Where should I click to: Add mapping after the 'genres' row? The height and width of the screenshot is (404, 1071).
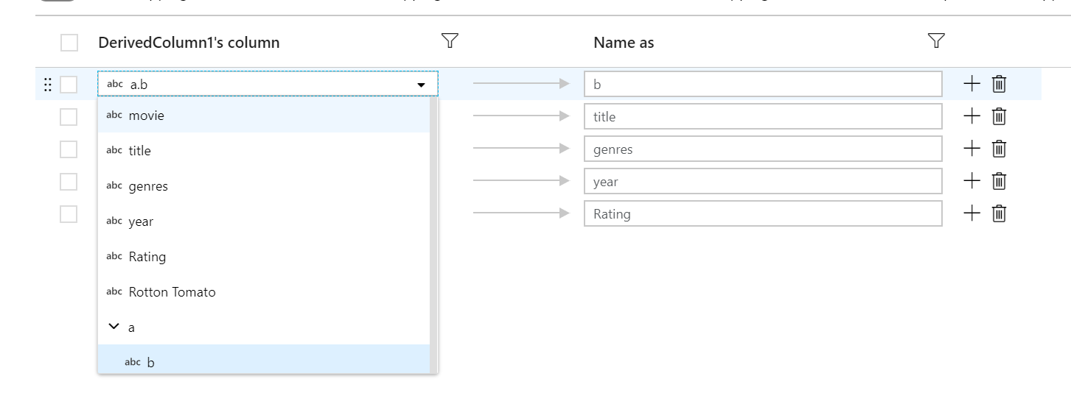pos(972,149)
